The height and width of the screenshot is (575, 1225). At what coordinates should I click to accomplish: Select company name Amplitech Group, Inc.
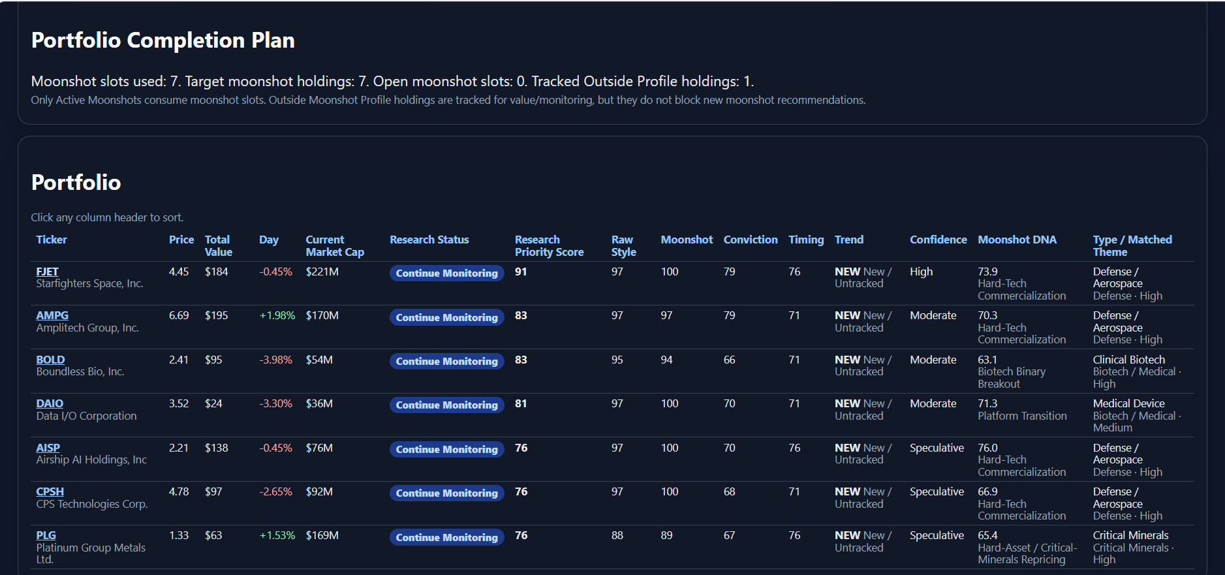(87, 328)
